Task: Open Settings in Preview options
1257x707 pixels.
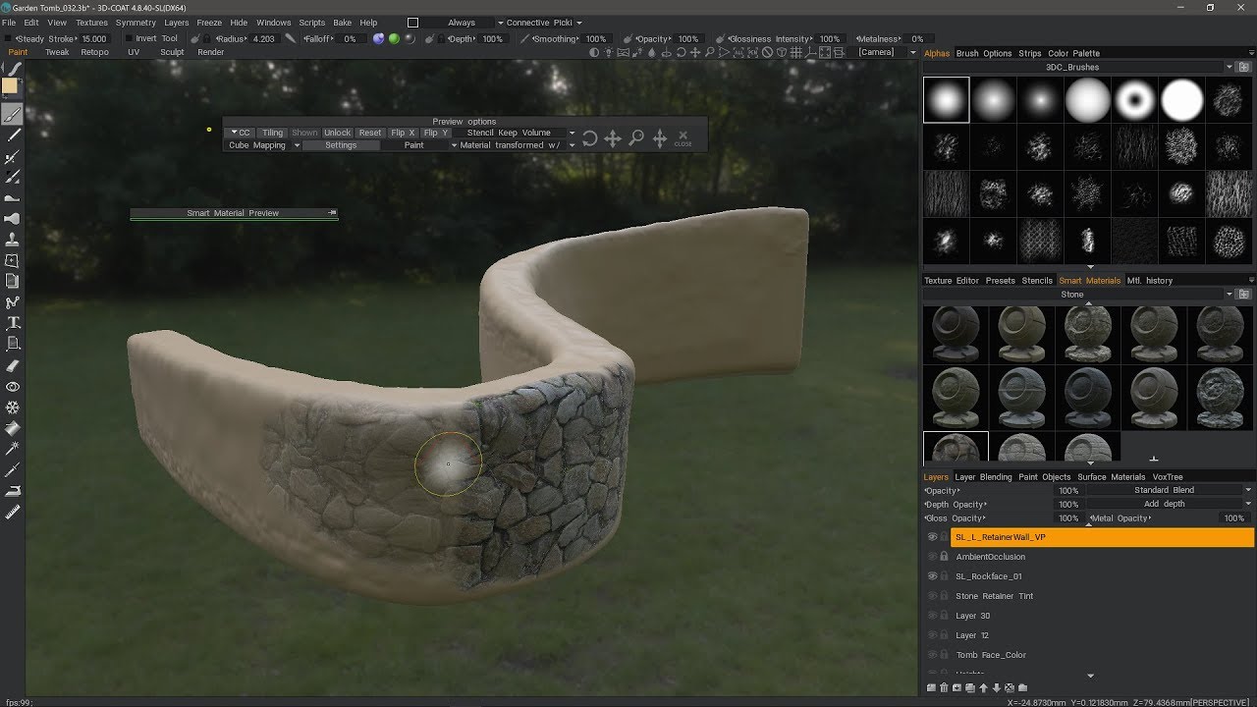Action: point(341,145)
